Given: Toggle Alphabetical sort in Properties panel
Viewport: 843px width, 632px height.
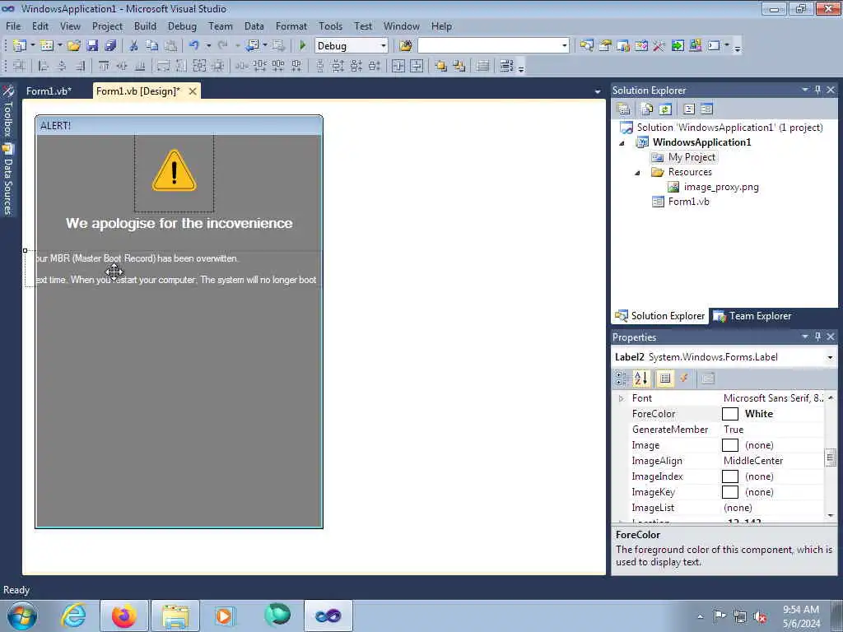Looking at the screenshot, I should (640, 379).
